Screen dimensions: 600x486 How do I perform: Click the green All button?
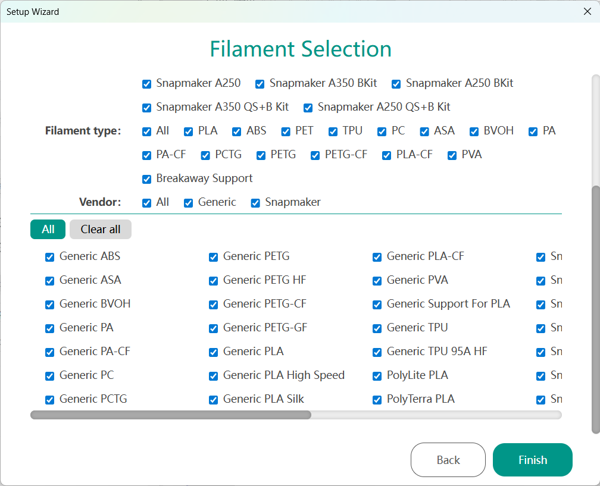[x=48, y=230]
